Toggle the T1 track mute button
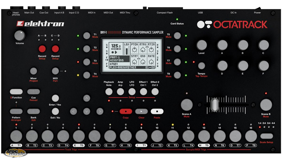282x160 pixels. point(87,36)
